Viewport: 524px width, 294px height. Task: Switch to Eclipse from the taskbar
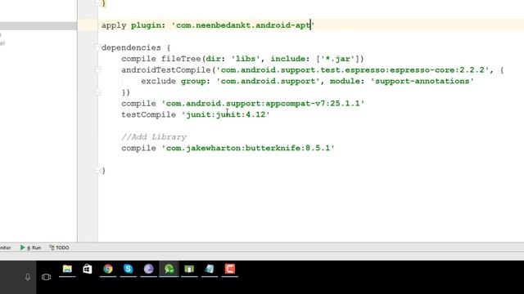point(149,269)
